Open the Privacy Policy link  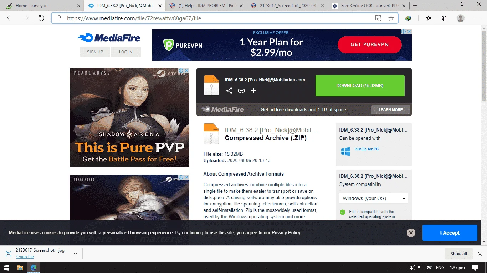click(286, 233)
